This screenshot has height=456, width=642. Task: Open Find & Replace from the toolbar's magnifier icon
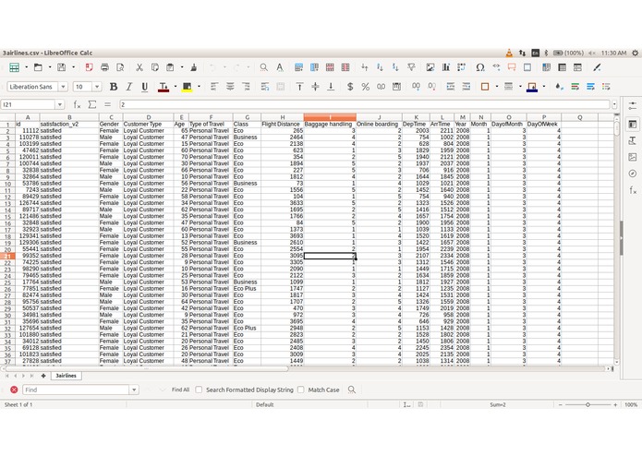pos(263,67)
